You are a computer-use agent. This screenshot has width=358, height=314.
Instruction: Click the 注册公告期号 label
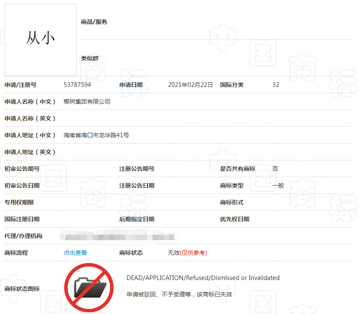point(137,169)
